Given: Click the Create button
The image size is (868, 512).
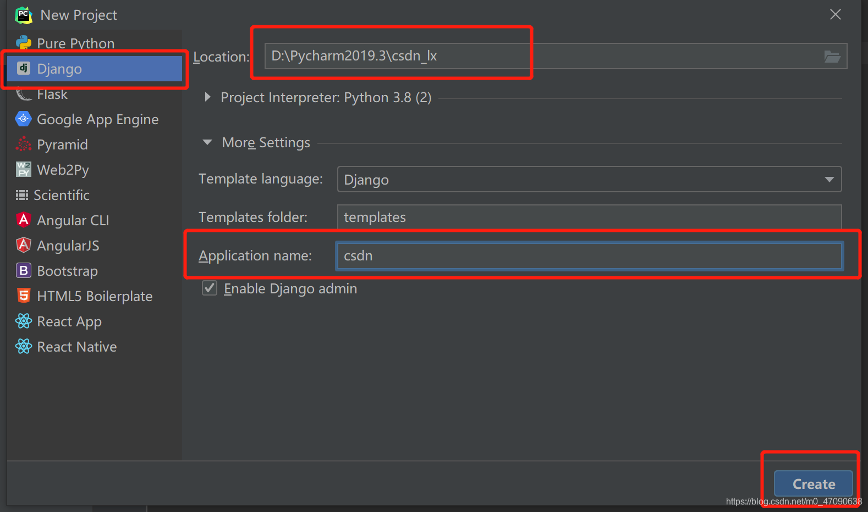Looking at the screenshot, I should click(813, 484).
